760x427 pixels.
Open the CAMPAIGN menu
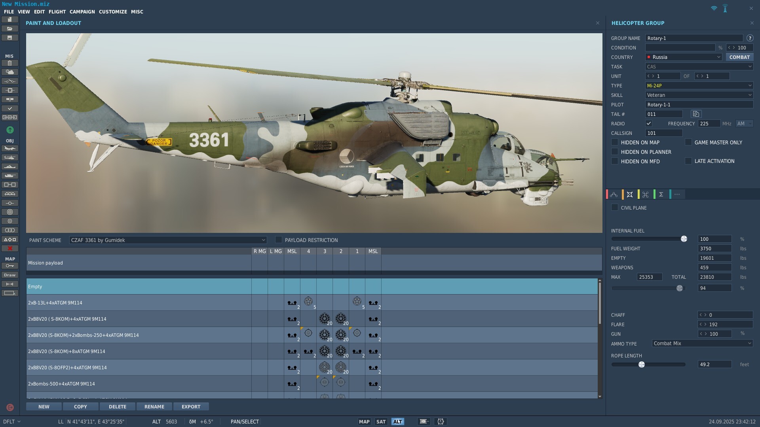pyautogui.click(x=82, y=12)
